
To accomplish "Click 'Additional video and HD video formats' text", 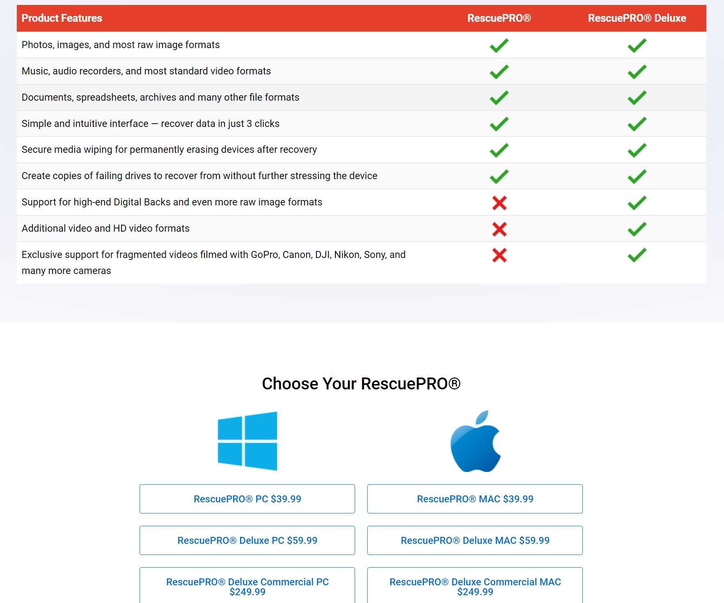I will (x=105, y=228).
